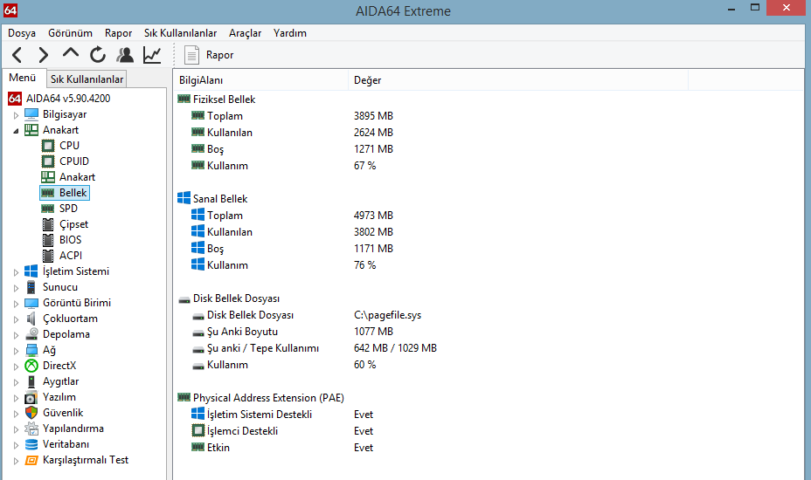
Task: Expand the Görüntü Birimi tree node
Action: [x=16, y=304]
